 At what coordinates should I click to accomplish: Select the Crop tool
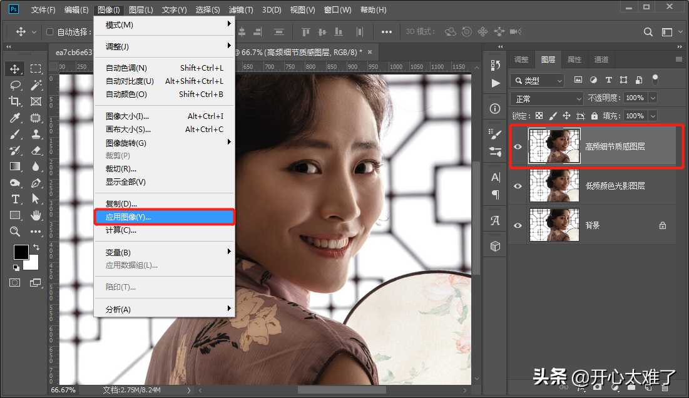pyautogui.click(x=15, y=101)
